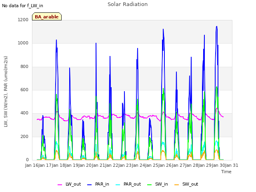Click the blue PAR_in legend swatch

click(x=90, y=185)
